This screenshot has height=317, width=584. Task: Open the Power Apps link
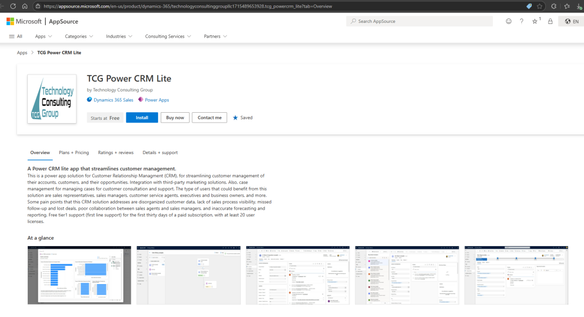click(157, 100)
